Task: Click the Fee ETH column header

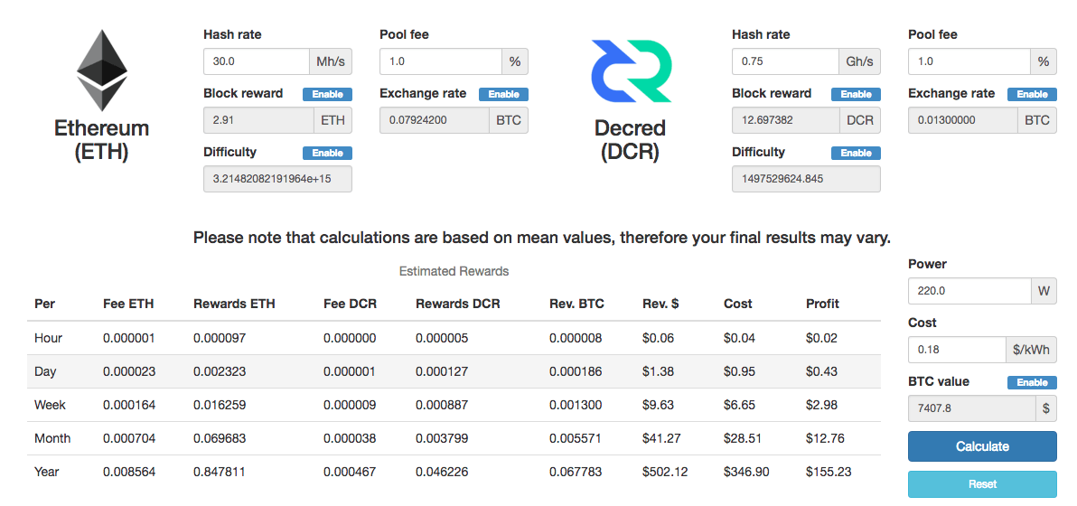Action: (127, 304)
